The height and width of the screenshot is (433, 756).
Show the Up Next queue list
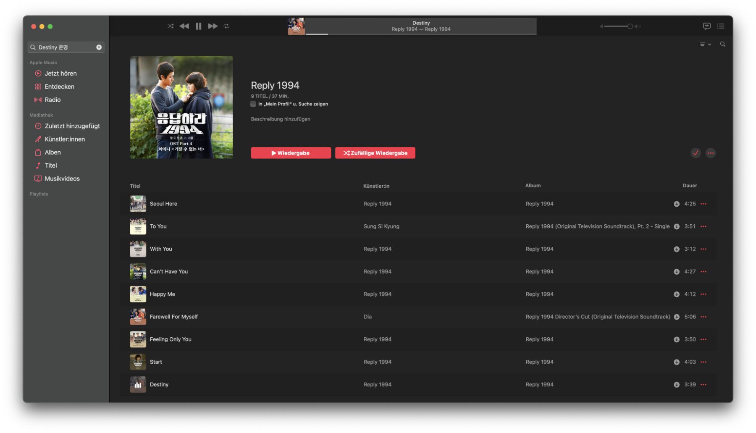click(721, 26)
